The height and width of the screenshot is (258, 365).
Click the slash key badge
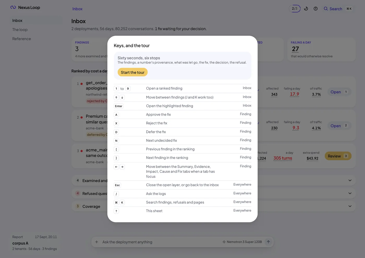pyautogui.click(x=116, y=194)
